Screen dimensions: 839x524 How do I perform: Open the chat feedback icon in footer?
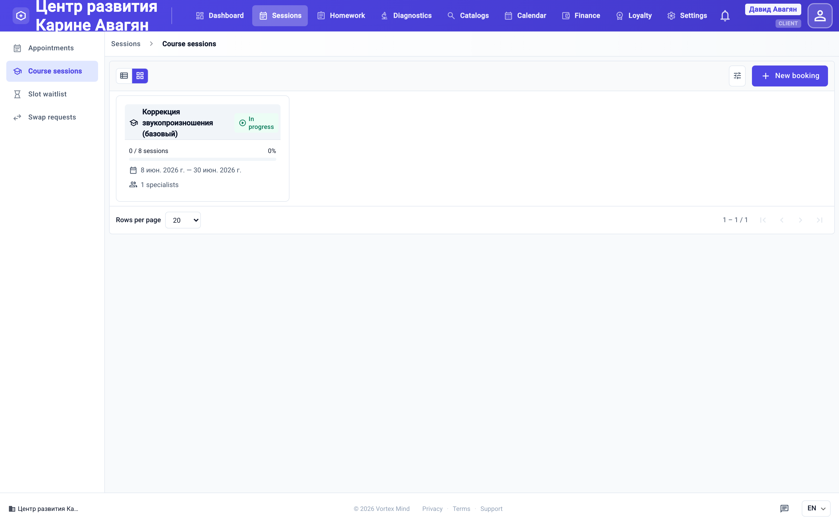pyautogui.click(x=784, y=508)
